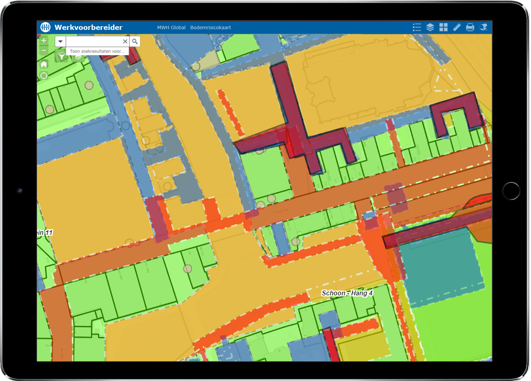Open the last icon right of print
Viewport: 531px width, 381px height.
[x=483, y=27]
